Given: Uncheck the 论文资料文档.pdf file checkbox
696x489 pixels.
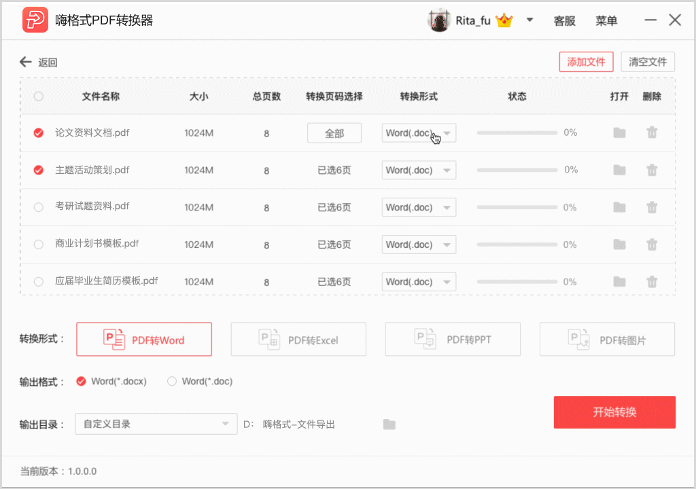Looking at the screenshot, I should click(39, 133).
